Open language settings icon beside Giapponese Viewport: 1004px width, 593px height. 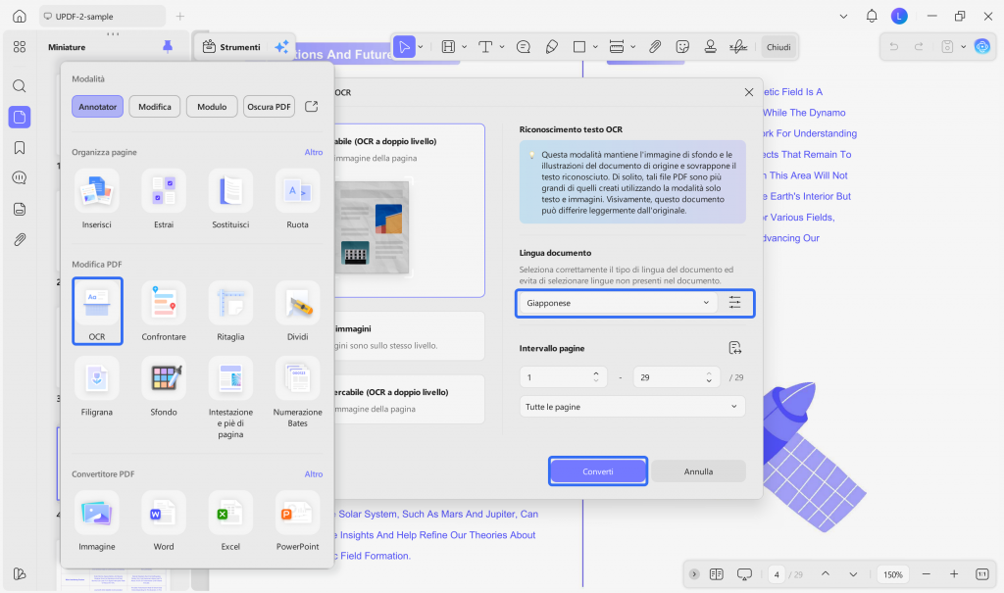coord(734,303)
